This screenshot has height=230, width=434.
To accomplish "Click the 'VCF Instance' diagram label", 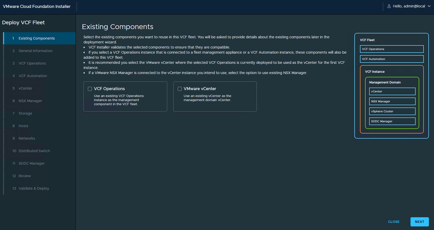I will (x=375, y=72).
